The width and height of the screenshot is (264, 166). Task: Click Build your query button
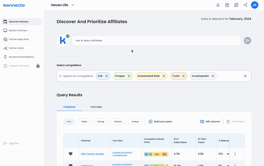[x=160, y=121]
